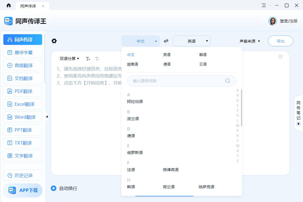303x202 pixels.
Task: Collapse the sidebar with the arrow handle
Action: tap(47, 117)
